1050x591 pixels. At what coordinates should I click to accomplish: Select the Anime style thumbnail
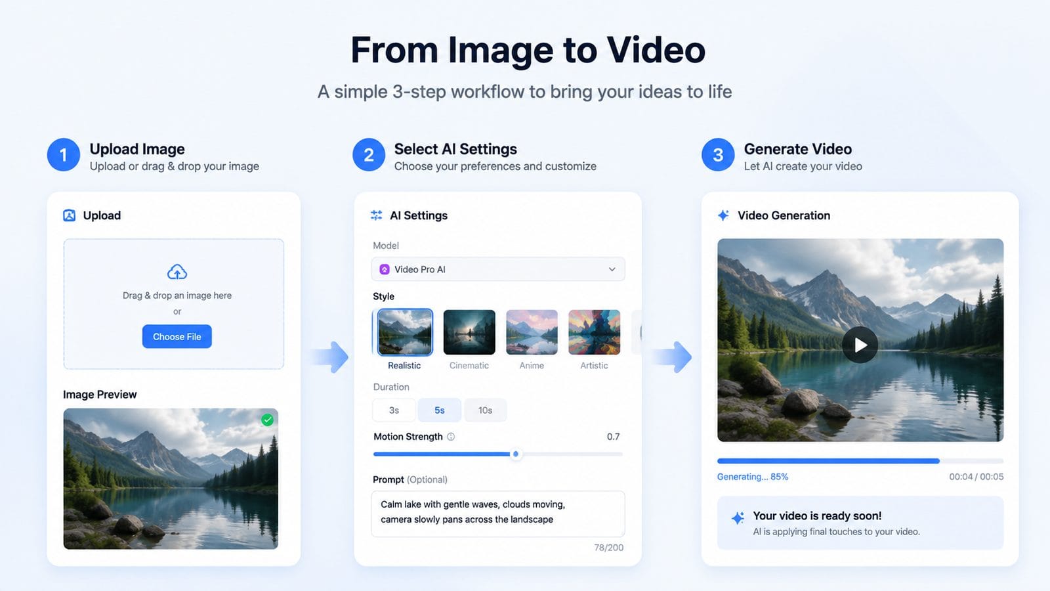[x=532, y=332]
